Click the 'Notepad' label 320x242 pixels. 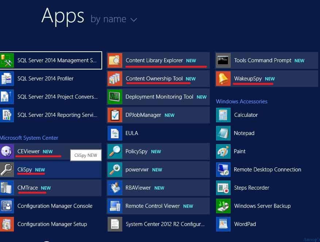tap(244, 133)
